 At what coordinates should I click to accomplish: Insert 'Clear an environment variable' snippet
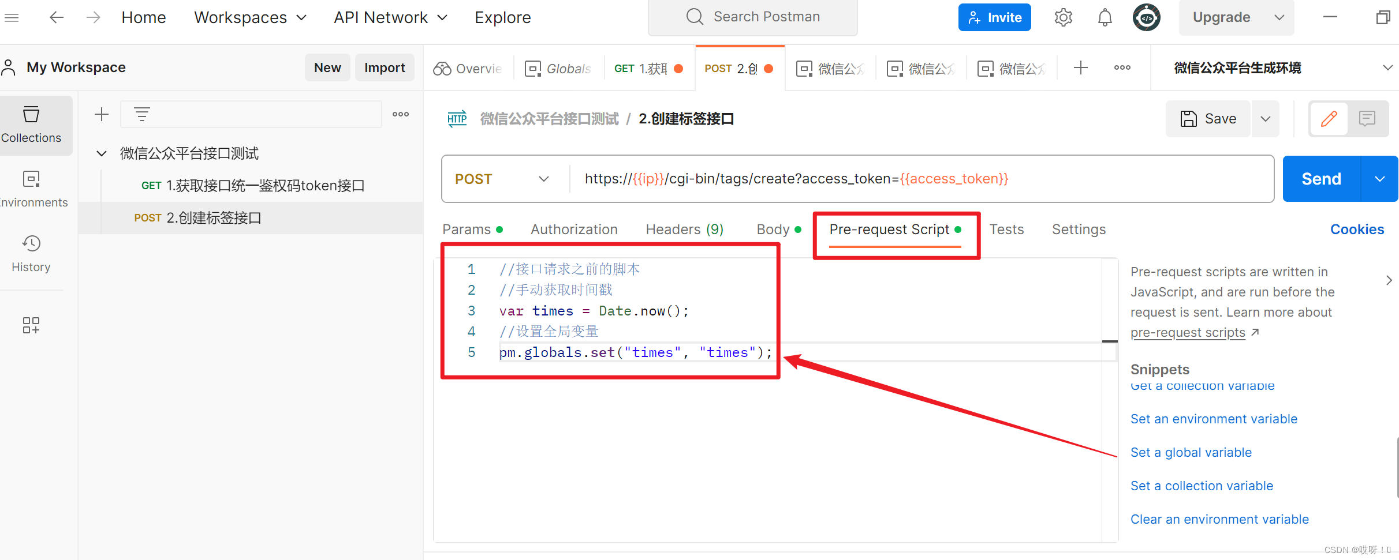(x=1219, y=520)
